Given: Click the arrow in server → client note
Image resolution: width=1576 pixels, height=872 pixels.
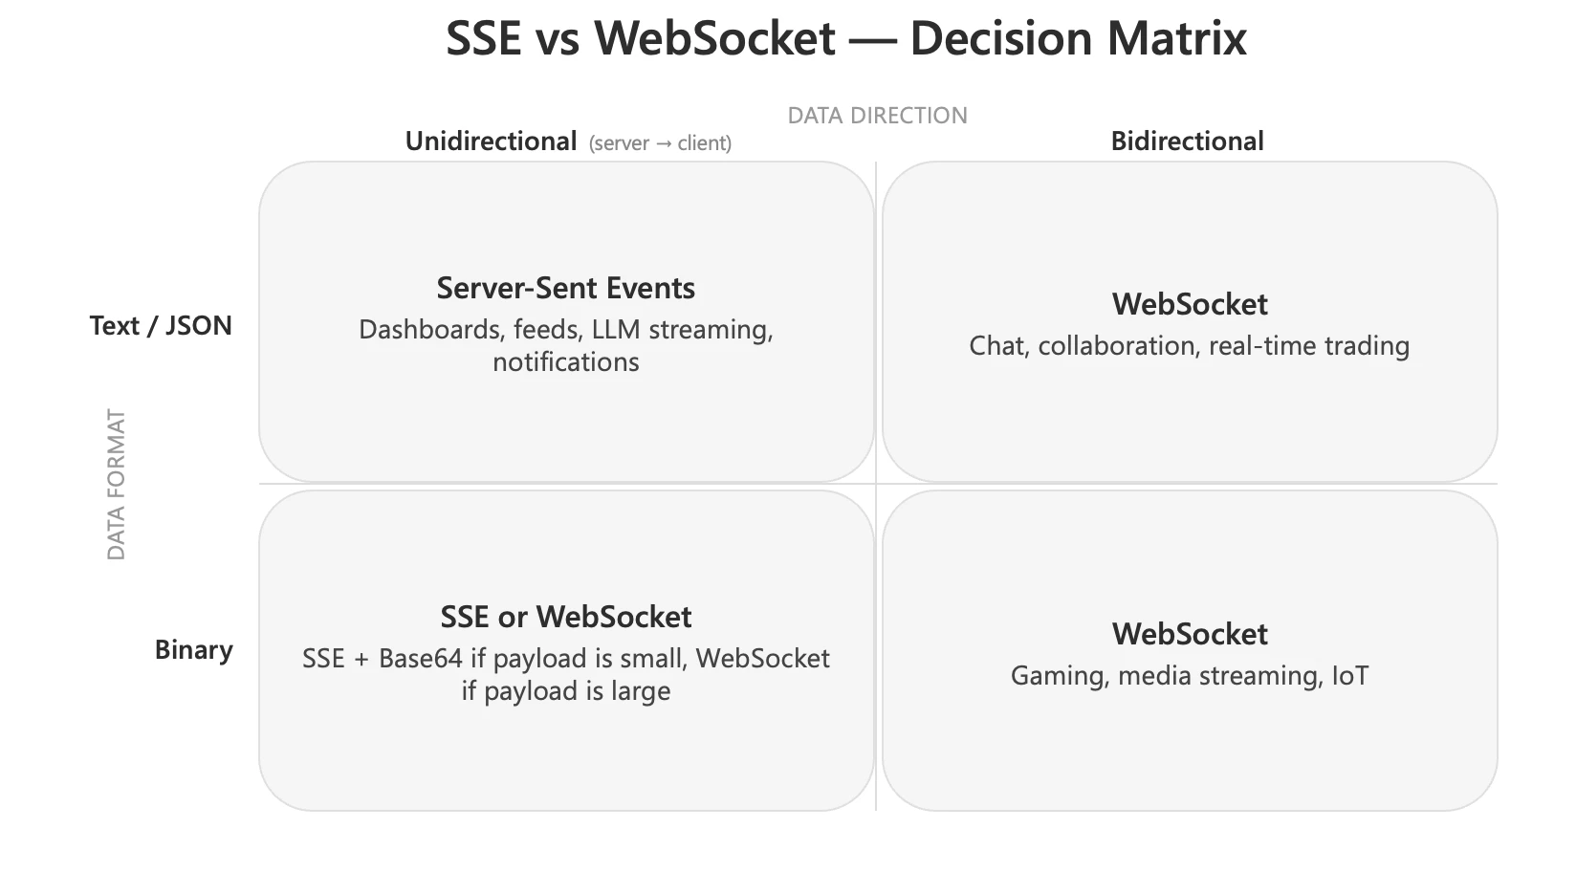Looking at the screenshot, I should click(664, 144).
